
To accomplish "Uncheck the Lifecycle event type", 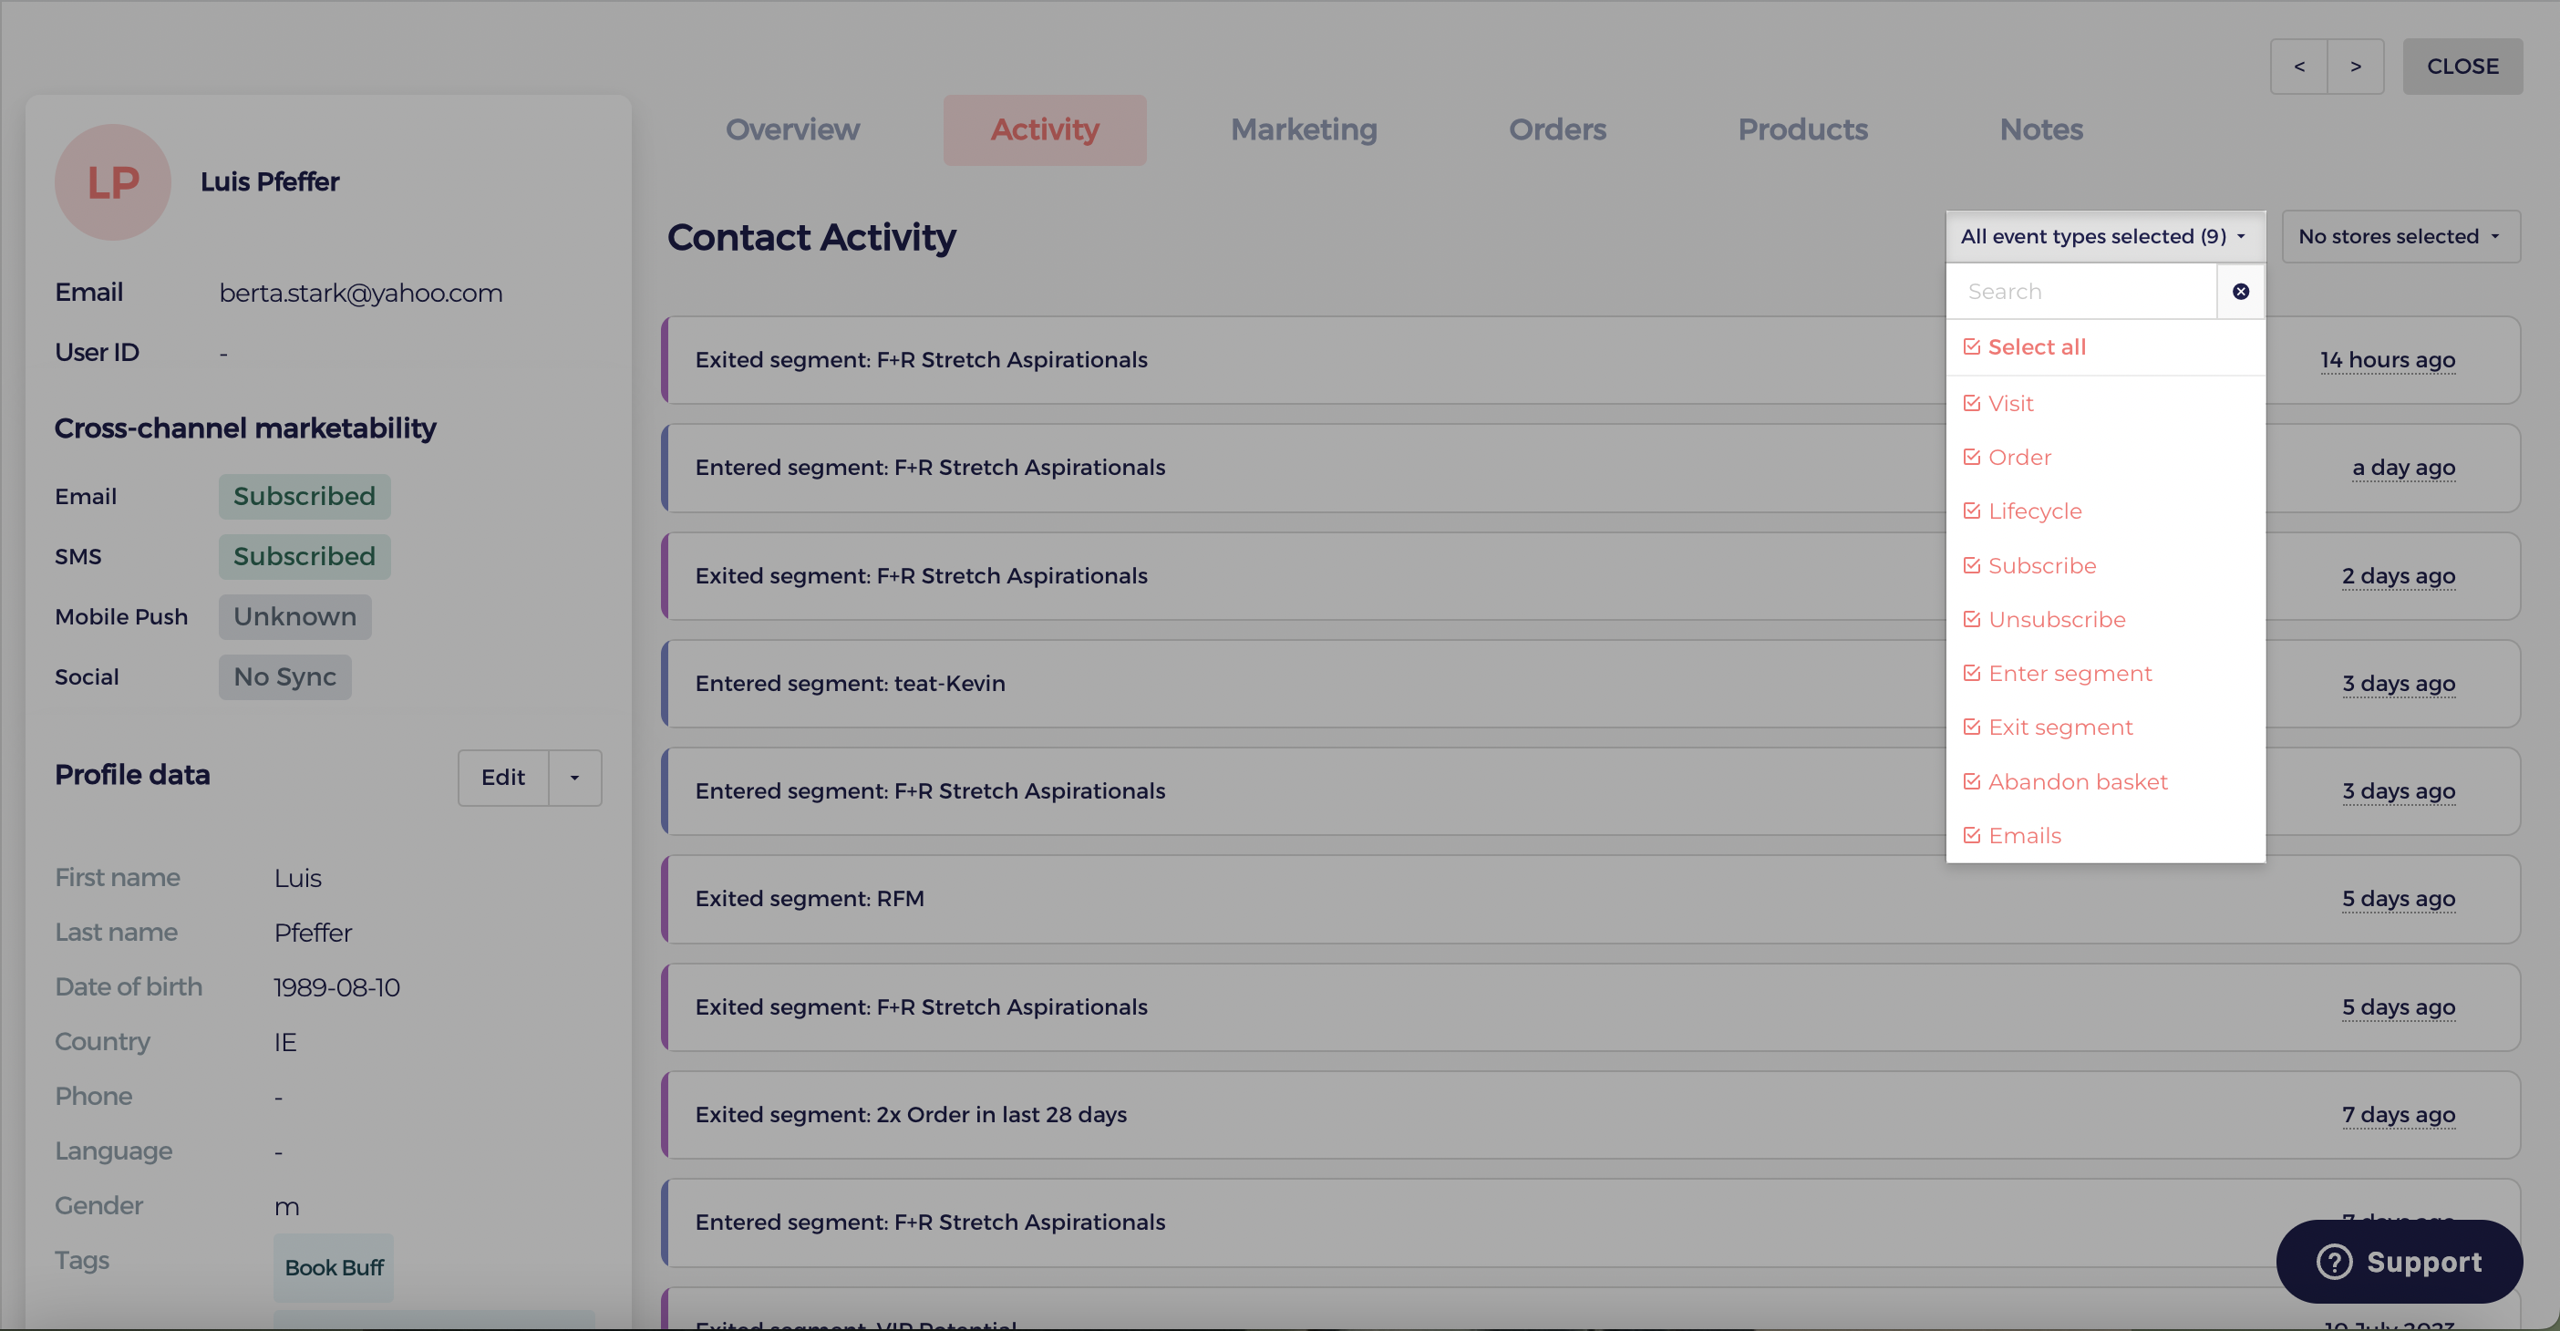I will pos(1972,511).
